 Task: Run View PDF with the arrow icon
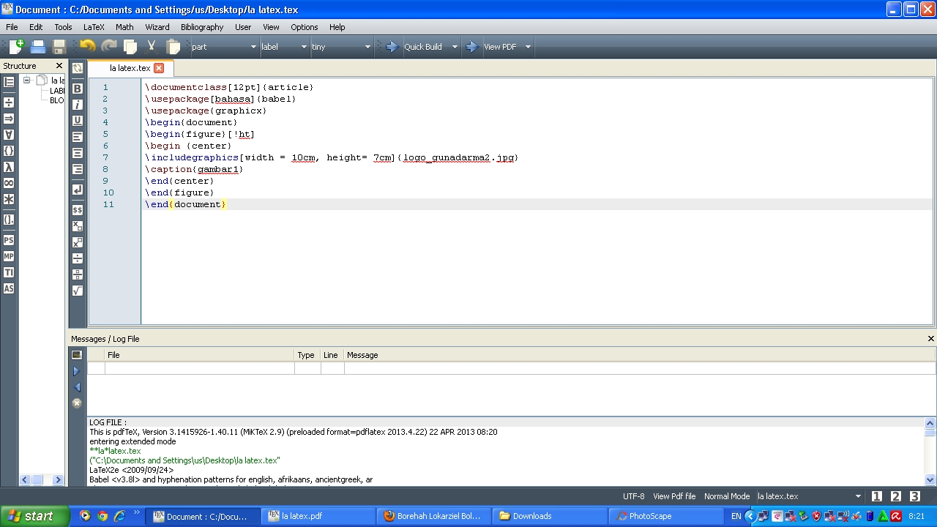tap(471, 46)
